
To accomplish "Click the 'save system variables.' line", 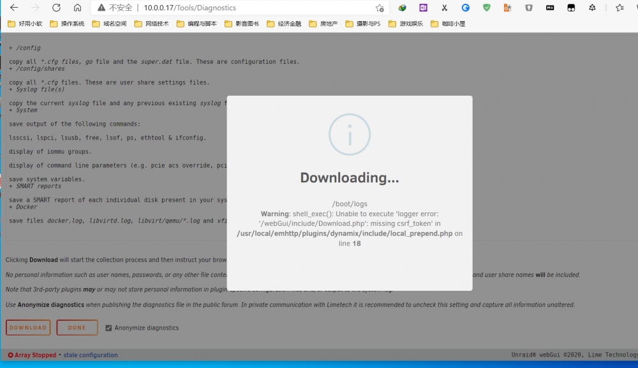I will (47, 179).
